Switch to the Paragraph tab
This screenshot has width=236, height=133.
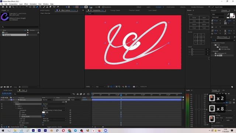click(213, 10)
